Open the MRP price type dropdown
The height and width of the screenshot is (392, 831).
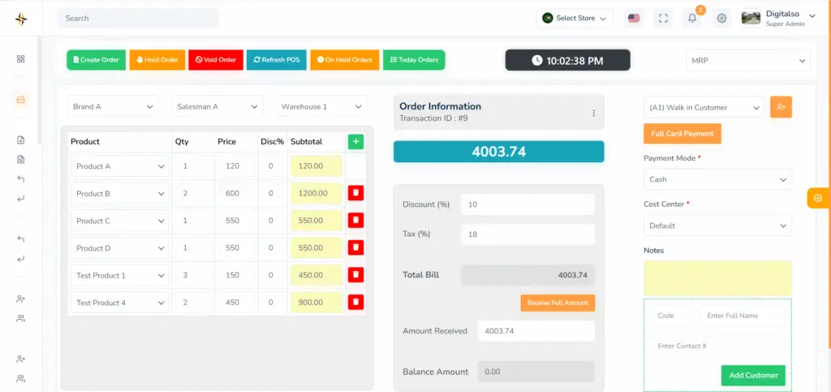(x=747, y=61)
